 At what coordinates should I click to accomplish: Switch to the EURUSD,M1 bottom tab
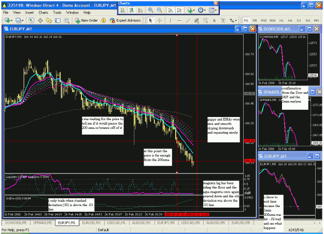[91, 223]
